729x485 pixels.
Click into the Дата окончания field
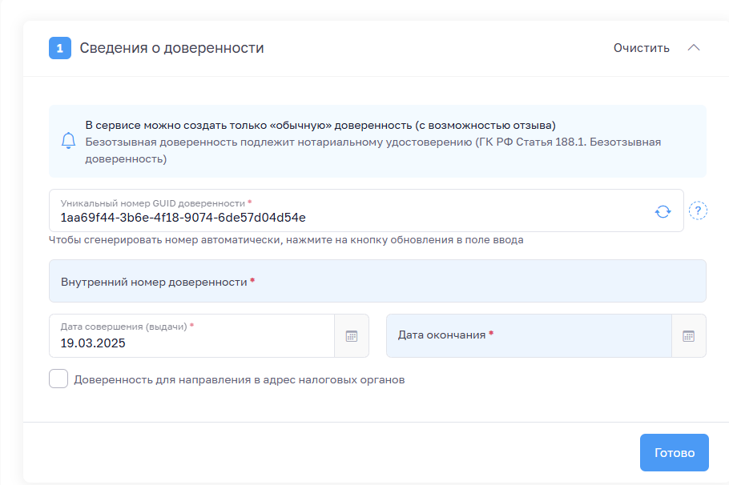coord(529,335)
